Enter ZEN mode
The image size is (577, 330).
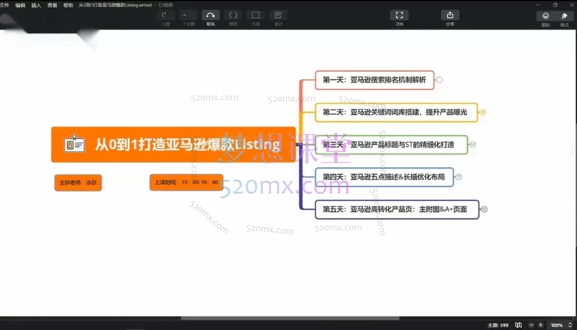399,15
